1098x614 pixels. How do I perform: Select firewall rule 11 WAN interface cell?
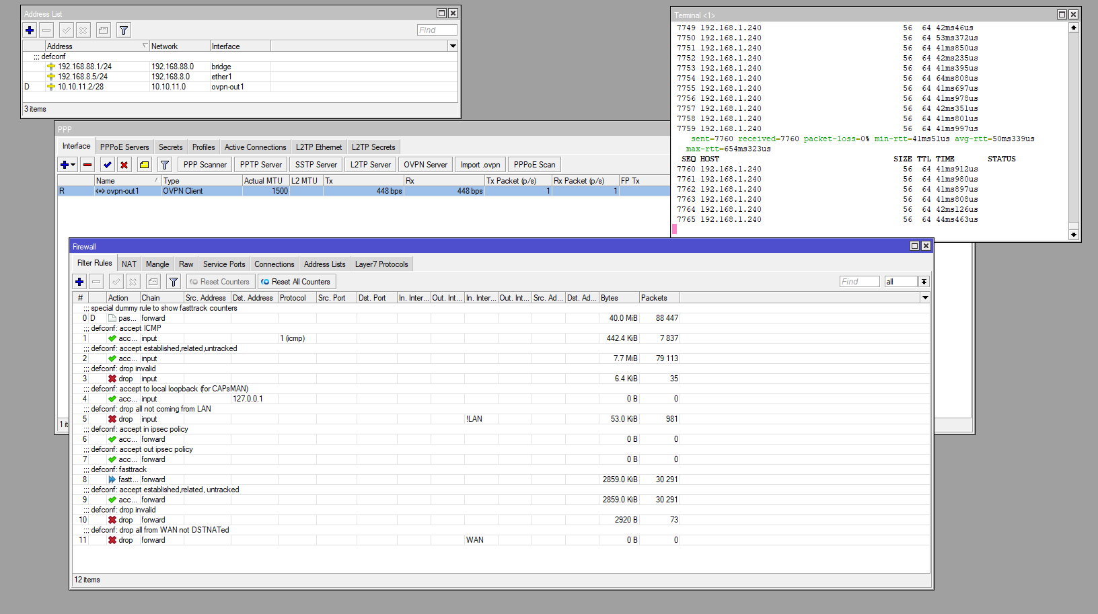click(481, 540)
